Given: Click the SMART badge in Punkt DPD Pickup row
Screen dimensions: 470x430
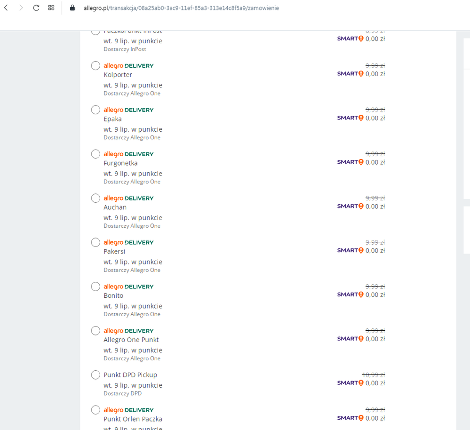Looking at the screenshot, I should pos(350,383).
